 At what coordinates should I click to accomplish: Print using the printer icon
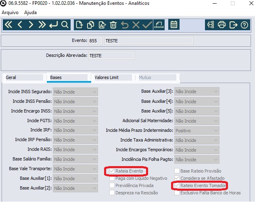pyautogui.click(x=222, y=25)
